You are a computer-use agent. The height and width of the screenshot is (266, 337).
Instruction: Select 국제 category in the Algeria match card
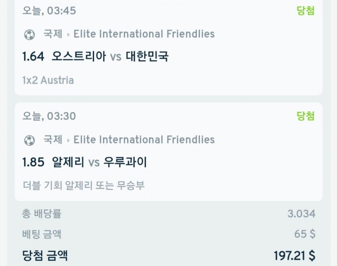pos(53,140)
